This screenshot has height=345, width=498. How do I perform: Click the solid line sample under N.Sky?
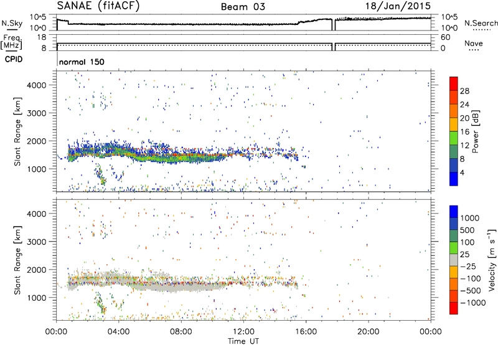(12, 30)
